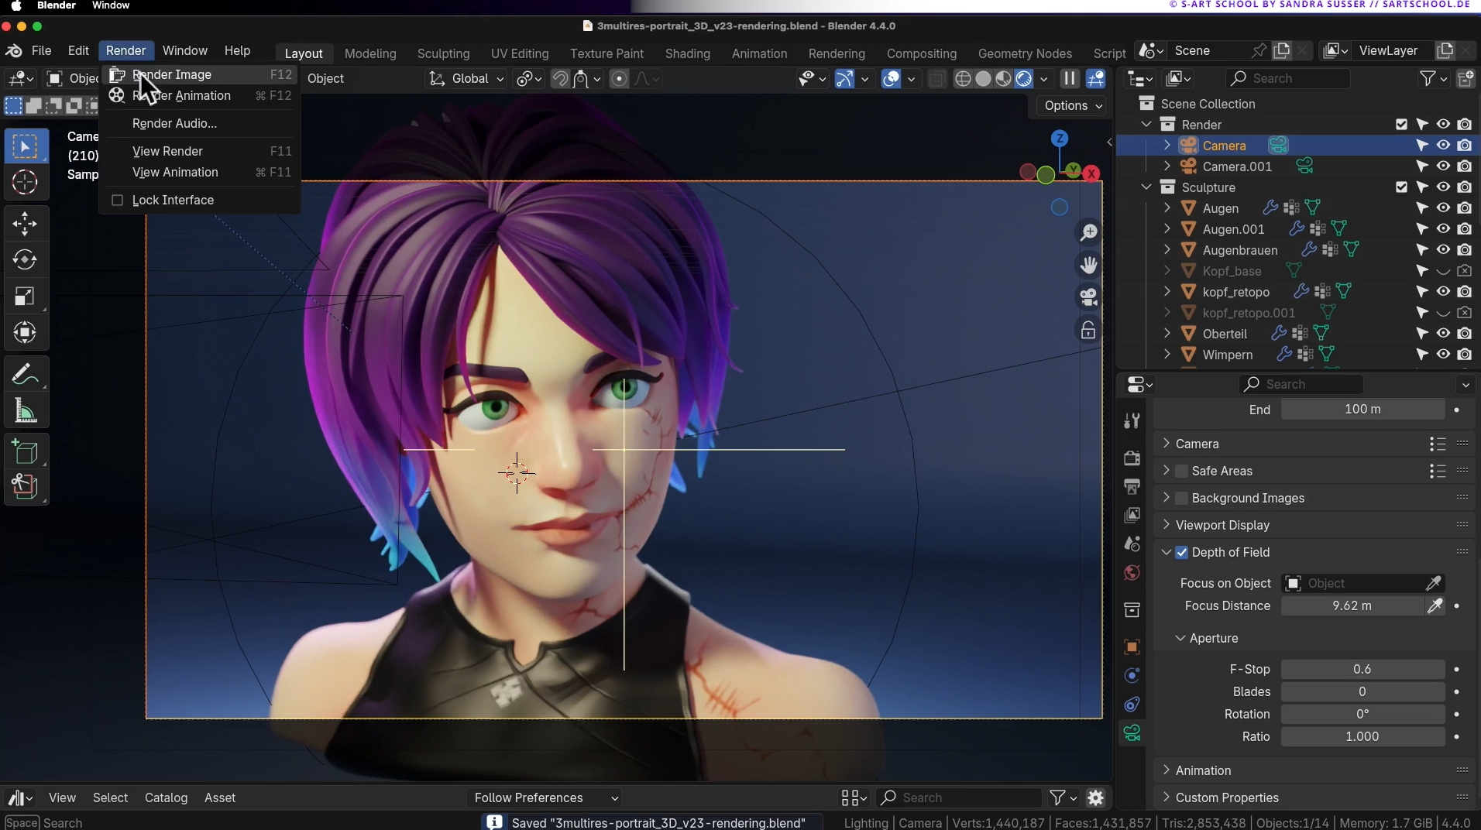Open the Tool properties tab icon
This screenshot has height=830, width=1481.
[x=1132, y=420]
